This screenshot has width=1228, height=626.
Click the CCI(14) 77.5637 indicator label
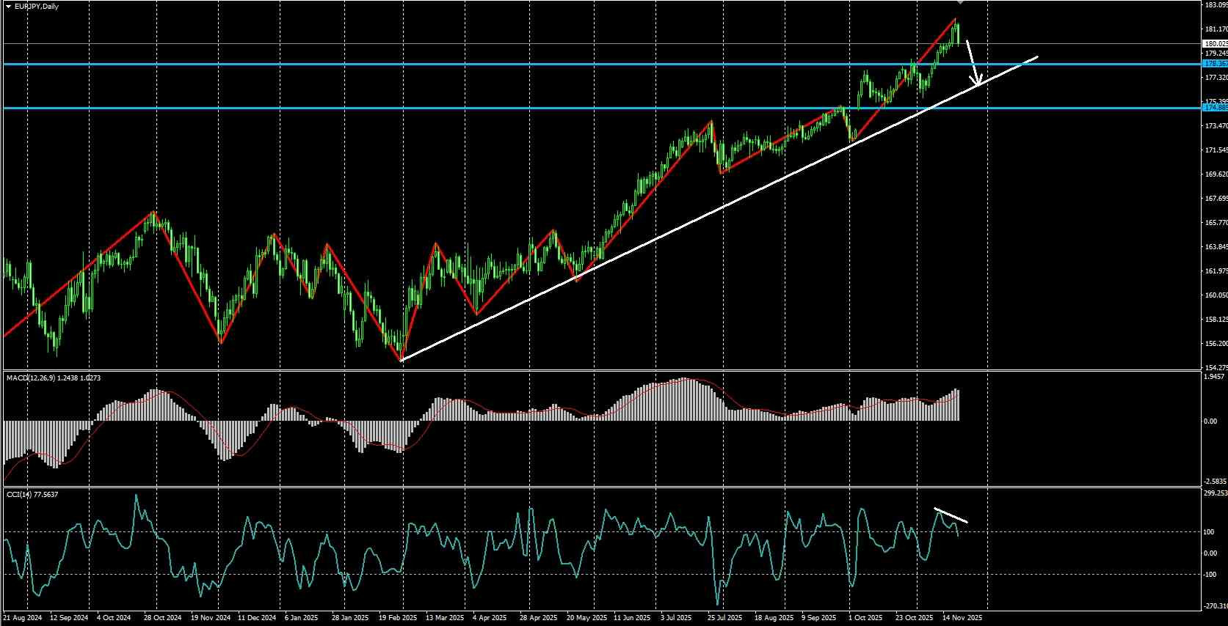[32, 495]
